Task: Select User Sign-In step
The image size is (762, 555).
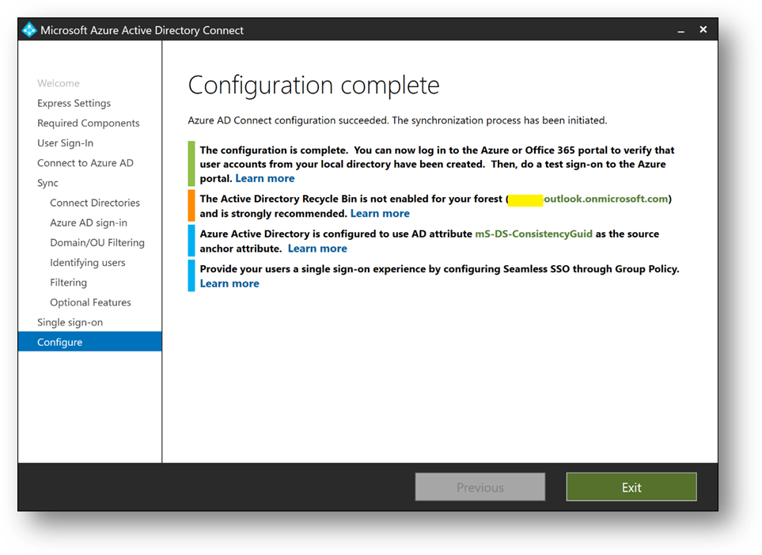Action: pyautogui.click(x=65, y=143)
